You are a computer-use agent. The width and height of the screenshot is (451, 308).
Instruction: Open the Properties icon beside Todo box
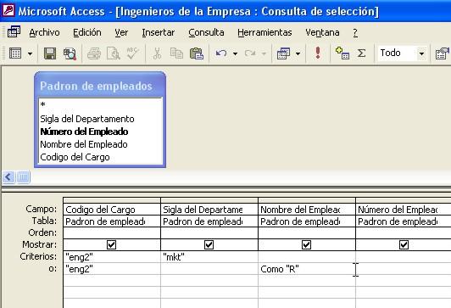[443, 53]
